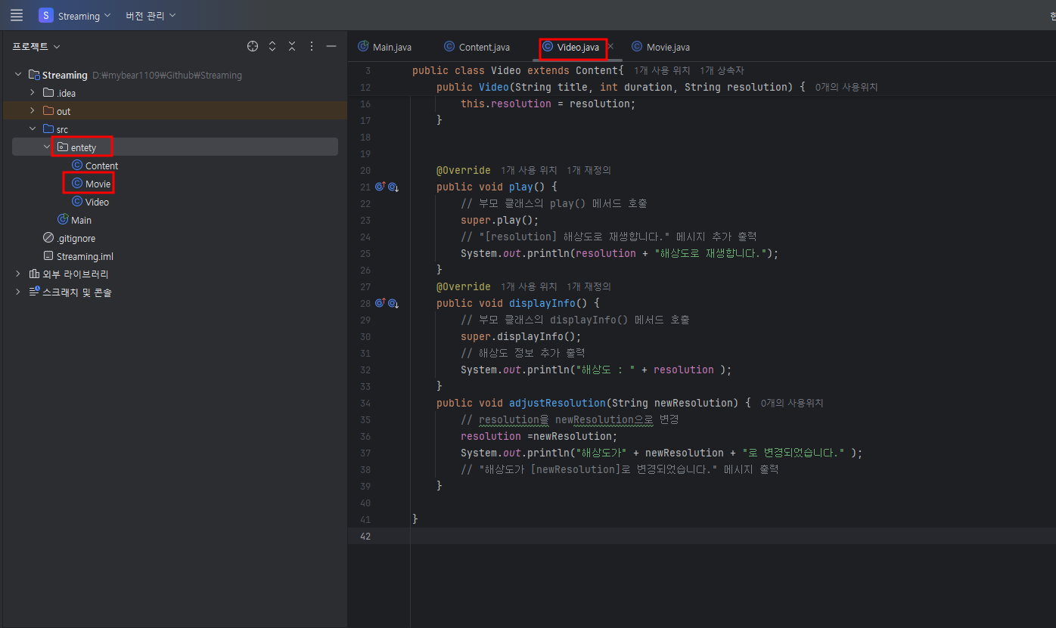Image resolution: width=1056 pixels, height=628 pixels.
Task: Click 0개의 사용위치 hint beside Video constructor
Action: coord(846,87)
